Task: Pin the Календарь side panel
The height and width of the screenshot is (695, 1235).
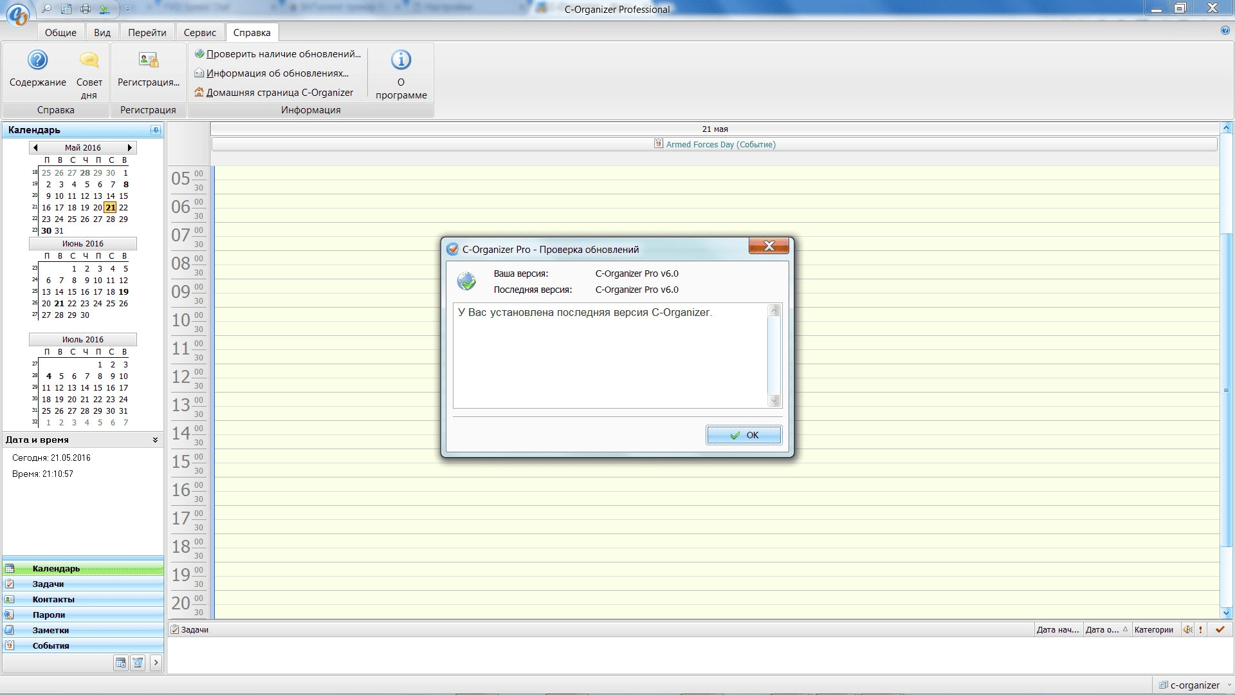Action: (x=155, y=130)
